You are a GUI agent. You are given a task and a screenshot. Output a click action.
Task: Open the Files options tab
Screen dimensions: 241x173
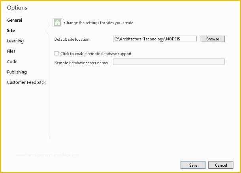coord(11,51)
